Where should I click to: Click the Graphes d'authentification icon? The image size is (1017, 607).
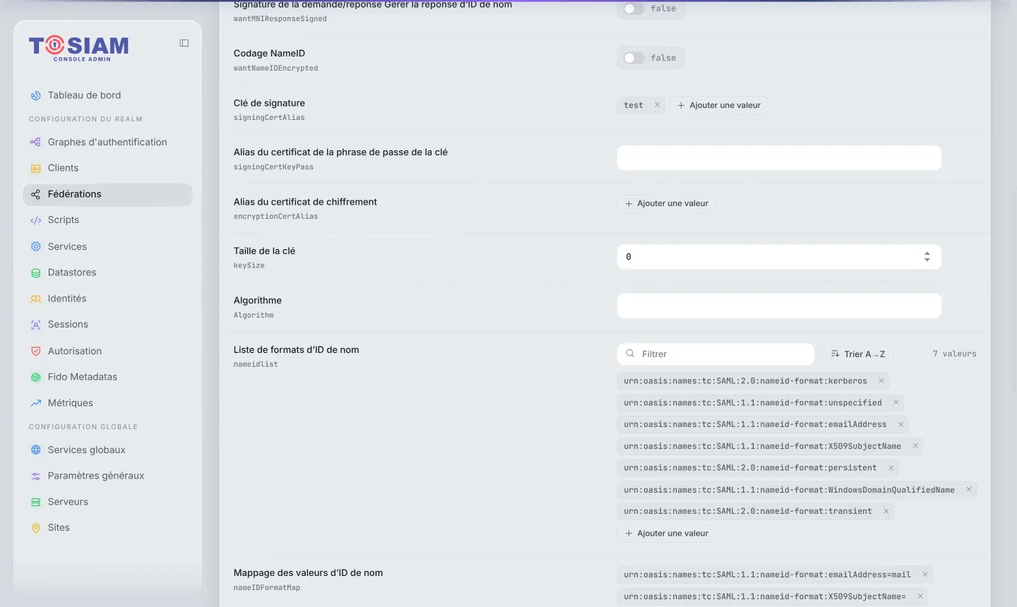point(36,143)
